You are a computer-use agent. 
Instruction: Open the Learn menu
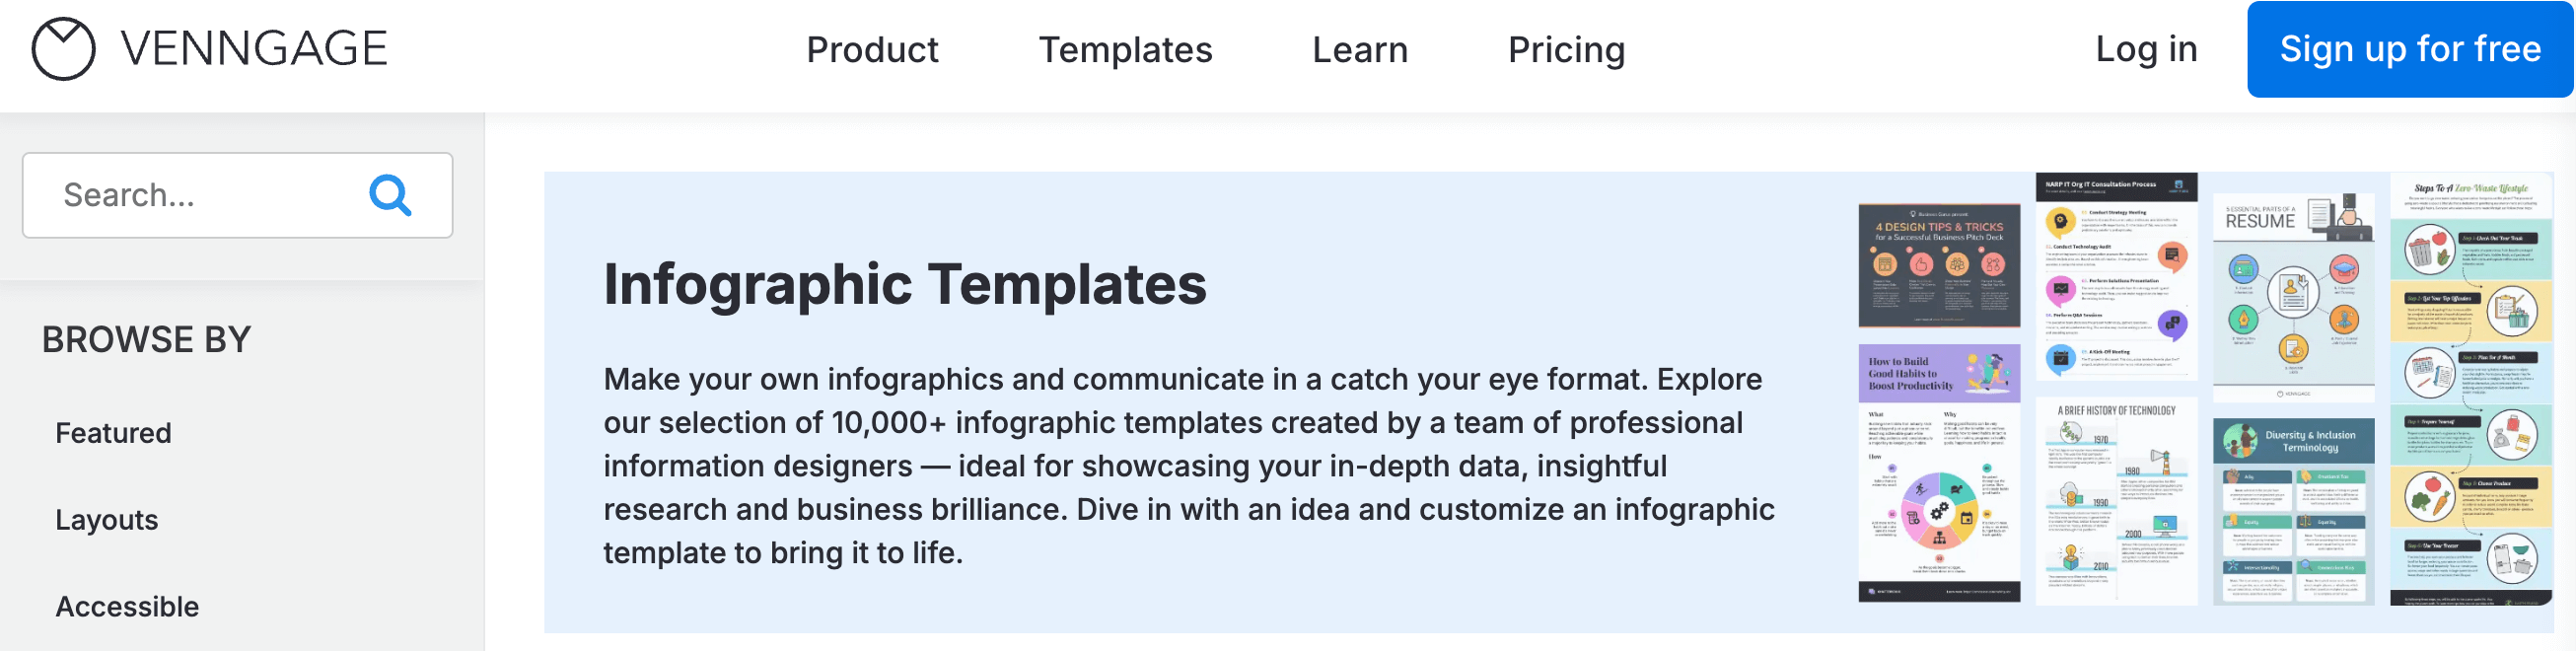[1359, 50]
